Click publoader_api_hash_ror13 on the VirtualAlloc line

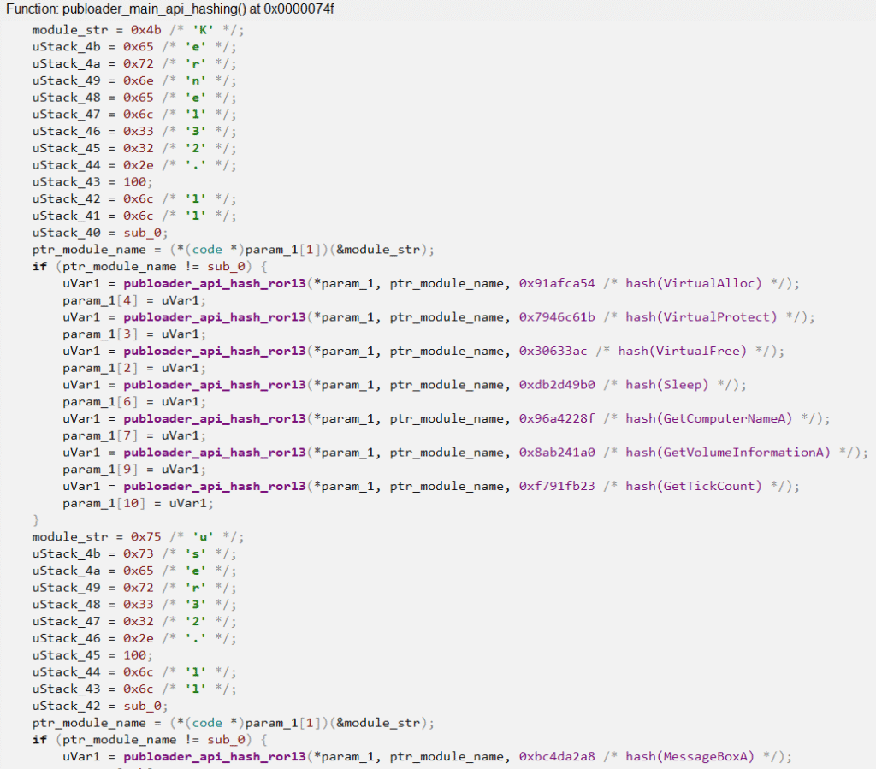[x=214, y=283]
